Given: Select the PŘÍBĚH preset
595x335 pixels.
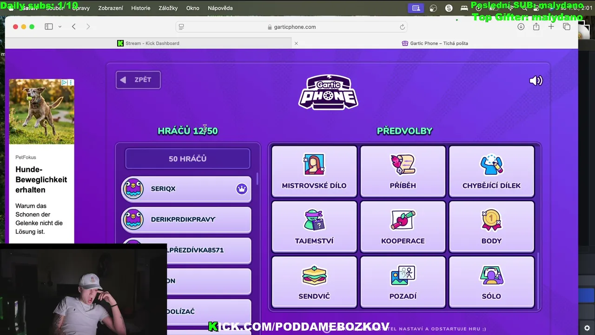Looking at the screenshot, I should [403, 171].
